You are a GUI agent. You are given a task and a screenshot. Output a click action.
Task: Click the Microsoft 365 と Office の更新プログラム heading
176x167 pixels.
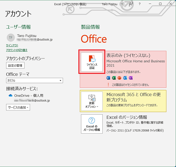click(x=133, y=97)
